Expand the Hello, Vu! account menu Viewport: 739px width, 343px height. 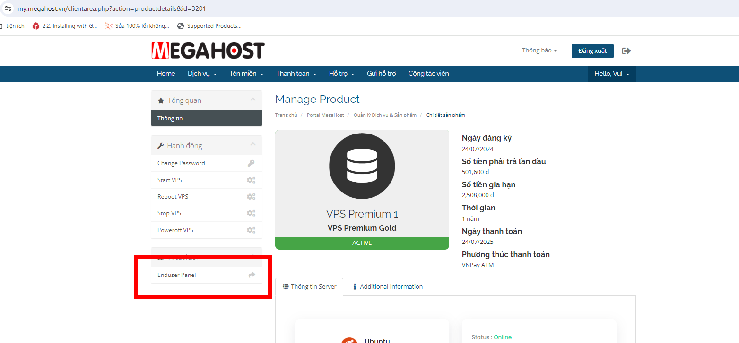click(612, 74)
